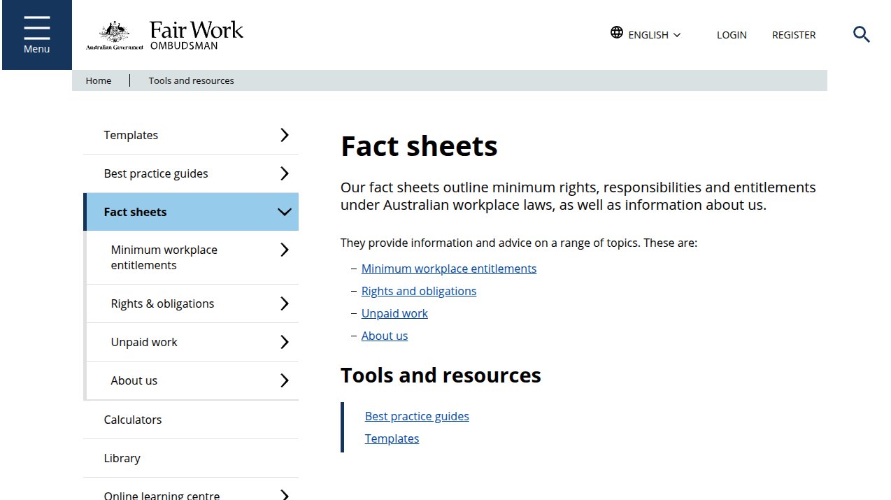The image size is (891, 500).
Task: Select Library in the sidebar
Action: (x=122, y=458)
